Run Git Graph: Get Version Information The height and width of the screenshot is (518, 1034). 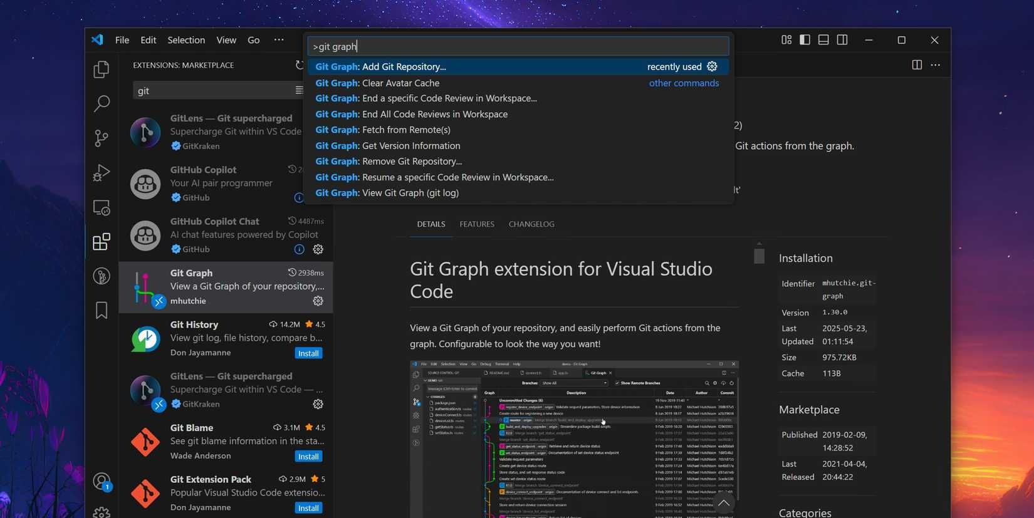click(518, 145)
